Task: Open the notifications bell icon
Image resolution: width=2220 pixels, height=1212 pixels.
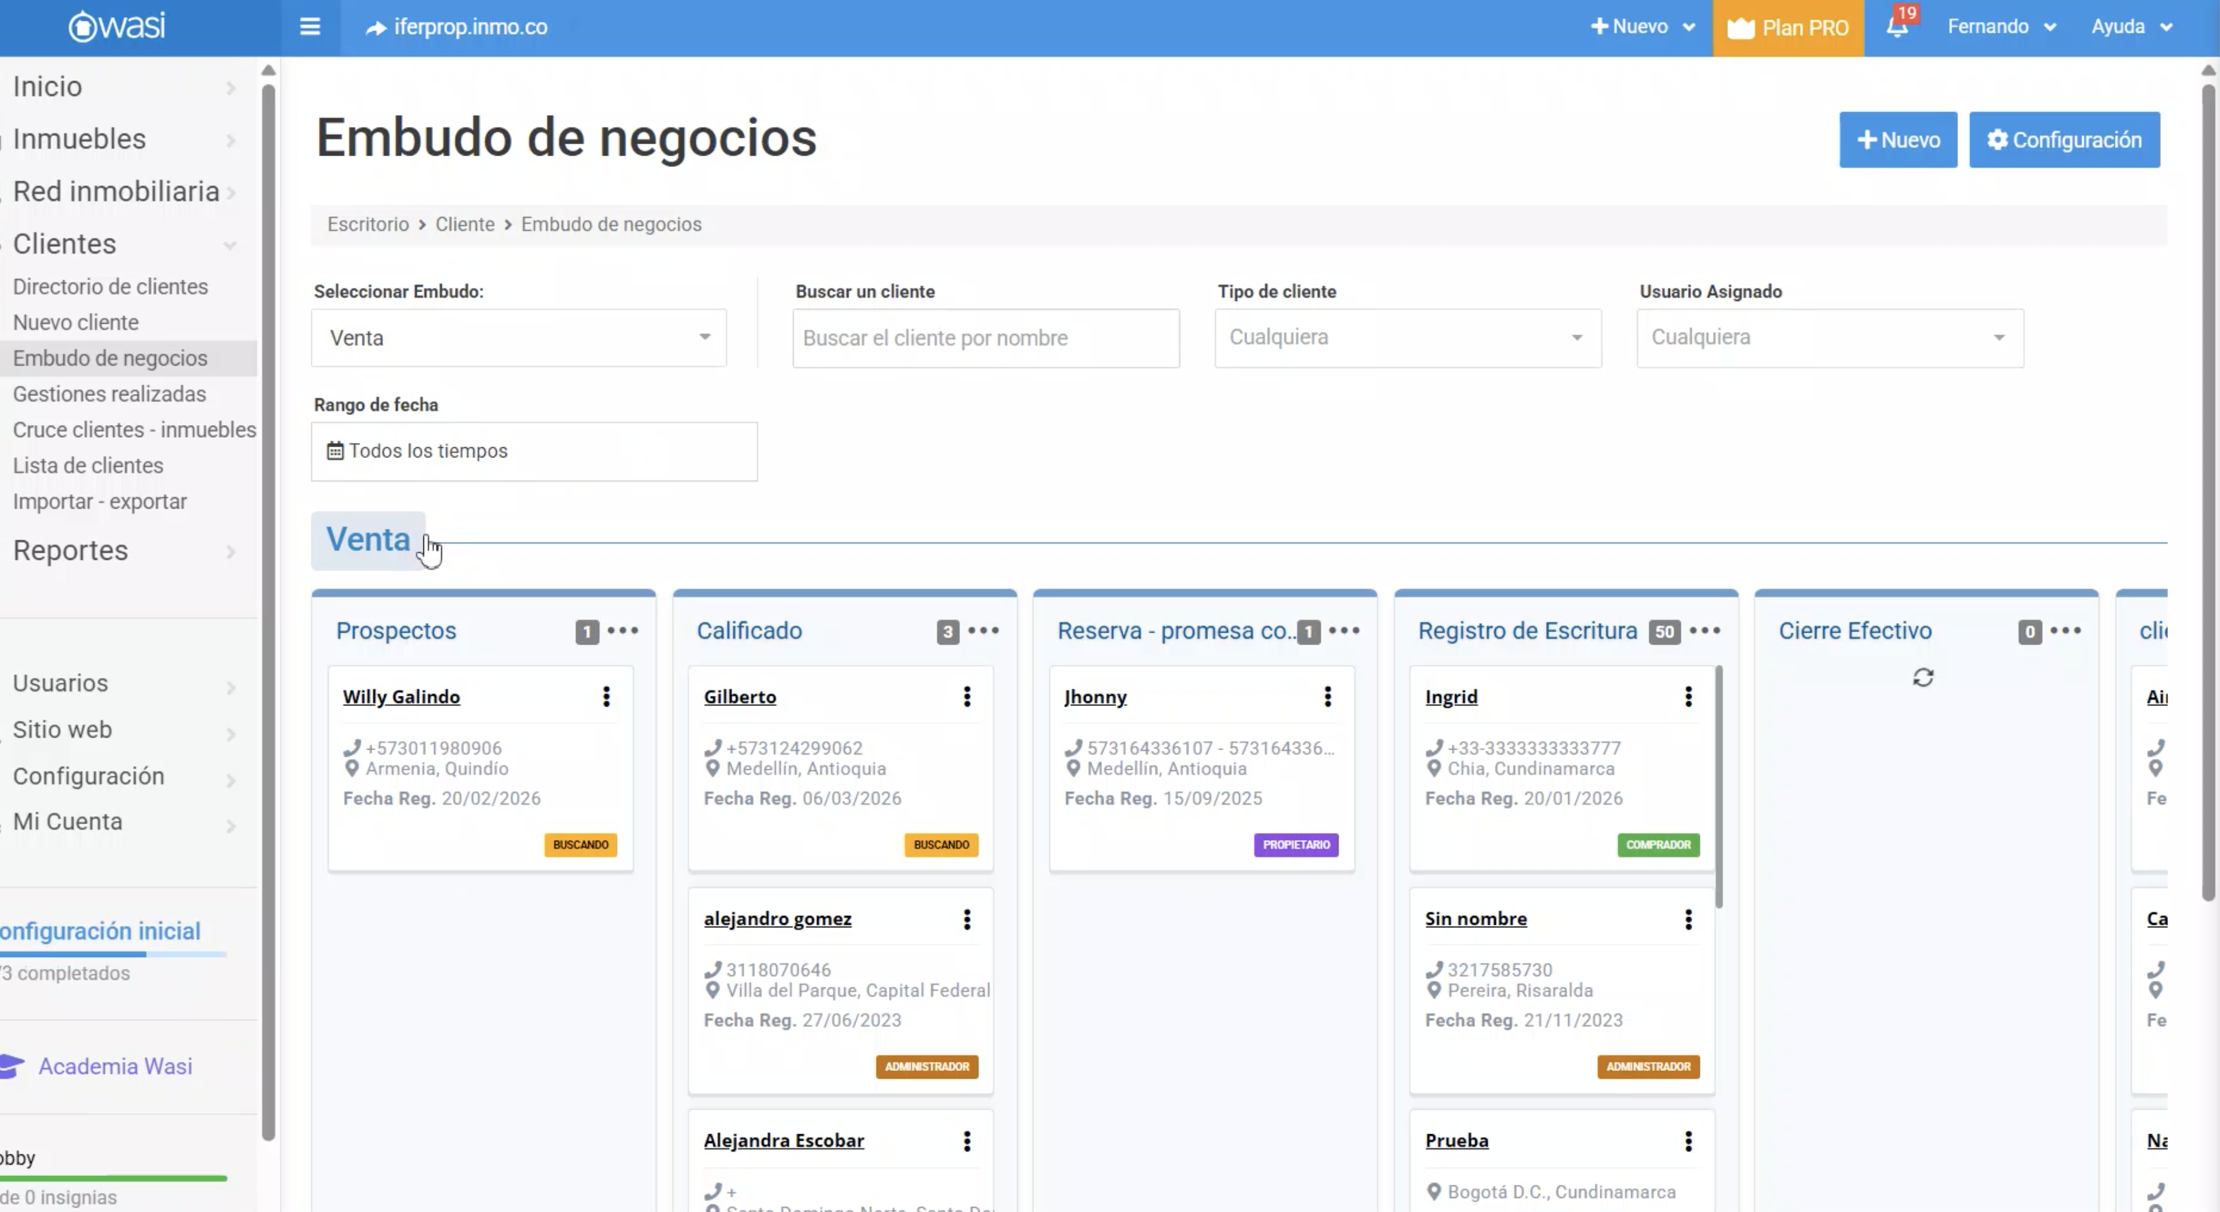Action: pos(1897,27)
